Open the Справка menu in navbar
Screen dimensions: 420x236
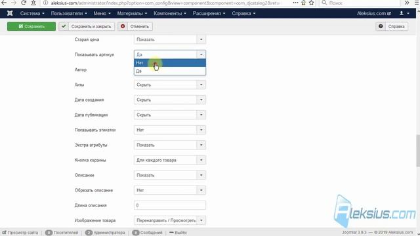point(243,13)
